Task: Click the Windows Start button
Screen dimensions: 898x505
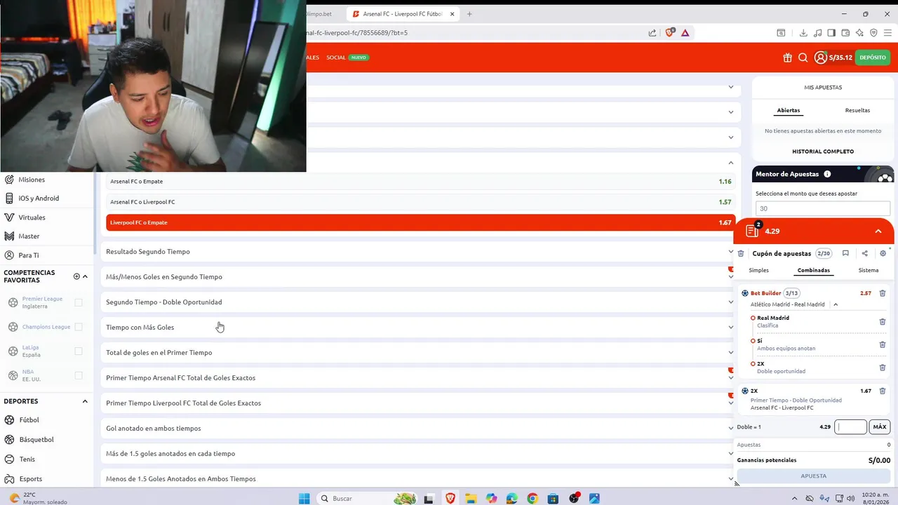Action: (x=304, y=499)
